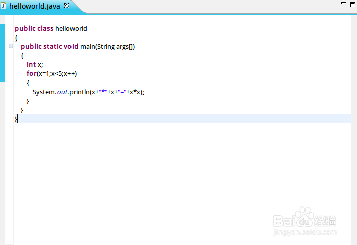Screen dimensions: 357x245
Task: Click the 'for(x=1;x<5;x++)' statement
Action: pos(52,74)
